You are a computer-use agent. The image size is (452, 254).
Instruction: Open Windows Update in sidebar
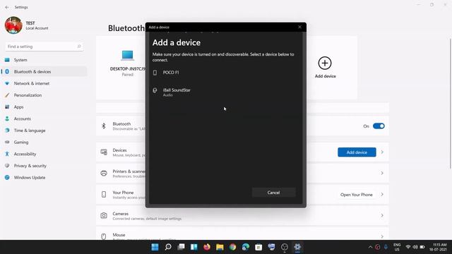coord(44,178)
